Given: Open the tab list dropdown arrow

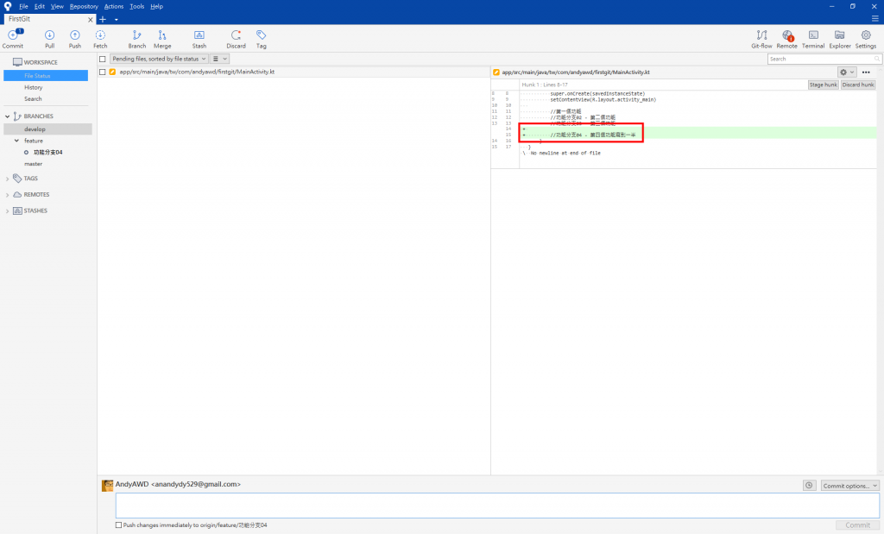Looking at the screenshot, I should (x=117, y=20).
